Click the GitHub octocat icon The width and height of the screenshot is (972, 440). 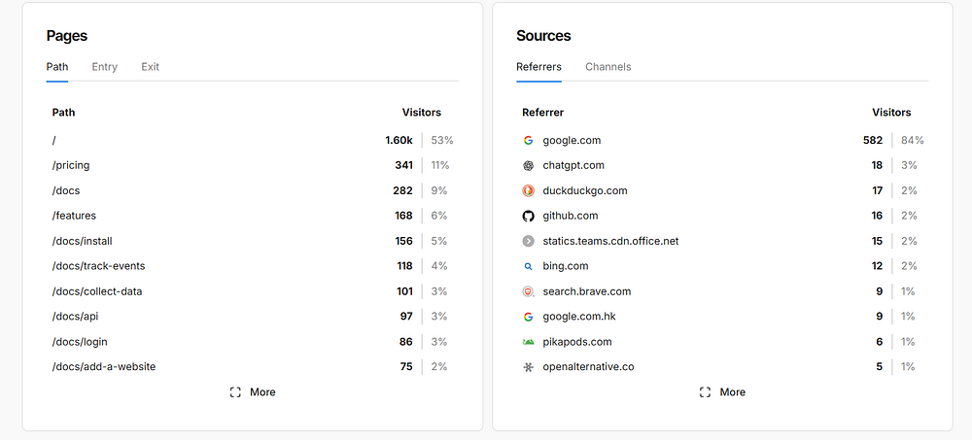[x=529, y=216]
